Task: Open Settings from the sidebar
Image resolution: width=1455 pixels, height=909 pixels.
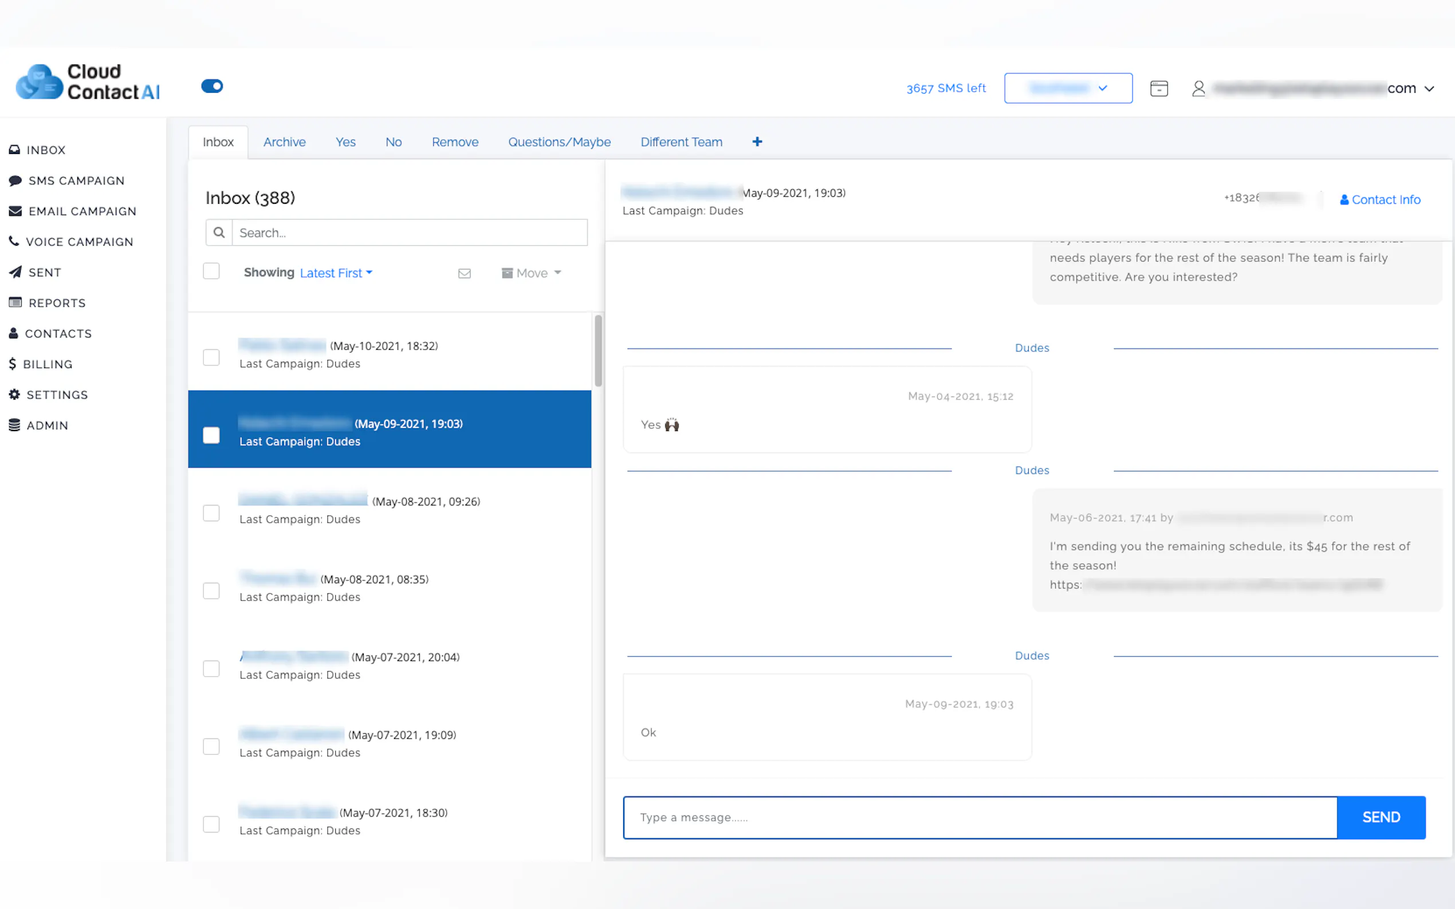Action: (x=57, y=395)
